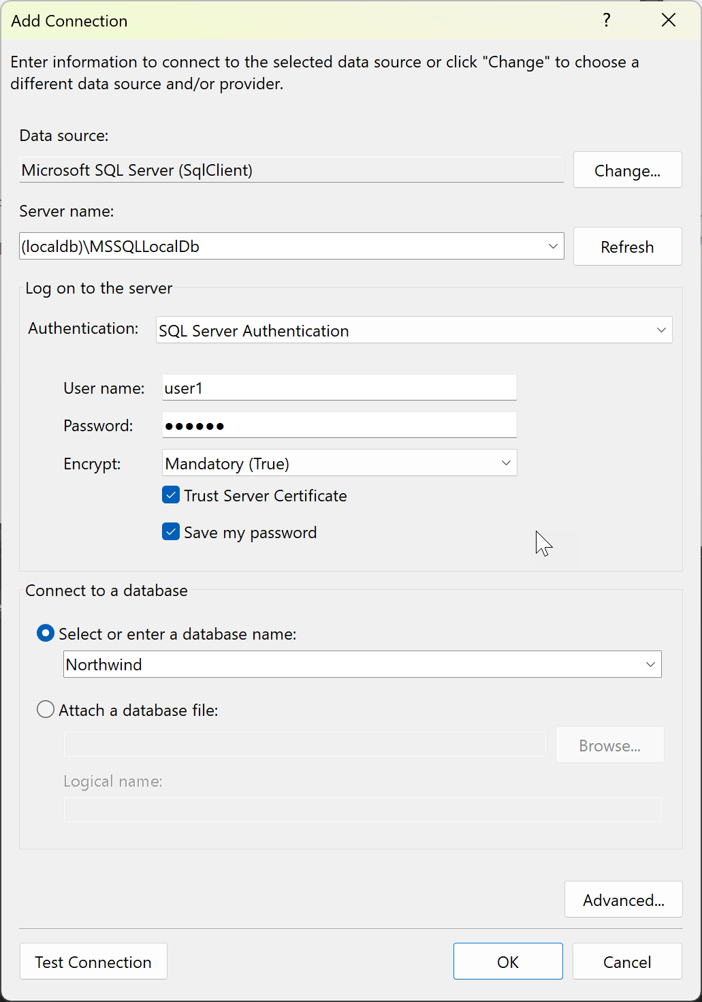This screenshot has height=1002, width=702.
Task: Close the Add Connection dialog
Action: 668,20
